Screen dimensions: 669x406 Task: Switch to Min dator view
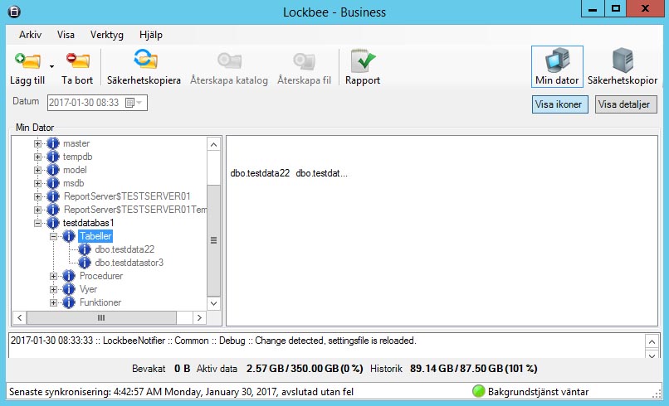(557, 66)
